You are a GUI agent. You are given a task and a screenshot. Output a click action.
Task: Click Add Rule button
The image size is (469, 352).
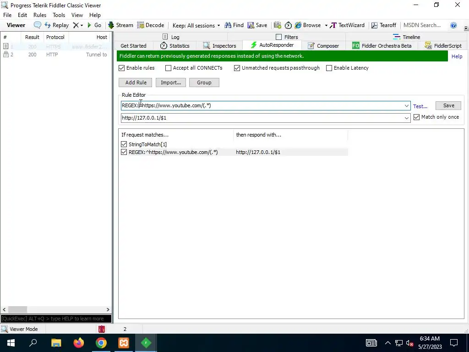tap(136, 82)
